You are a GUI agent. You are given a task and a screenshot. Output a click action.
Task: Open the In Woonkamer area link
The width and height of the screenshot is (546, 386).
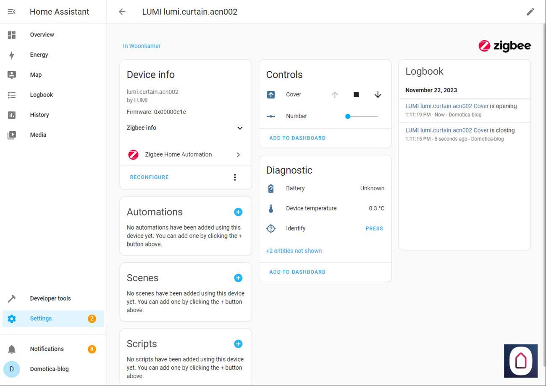(142, 46)
